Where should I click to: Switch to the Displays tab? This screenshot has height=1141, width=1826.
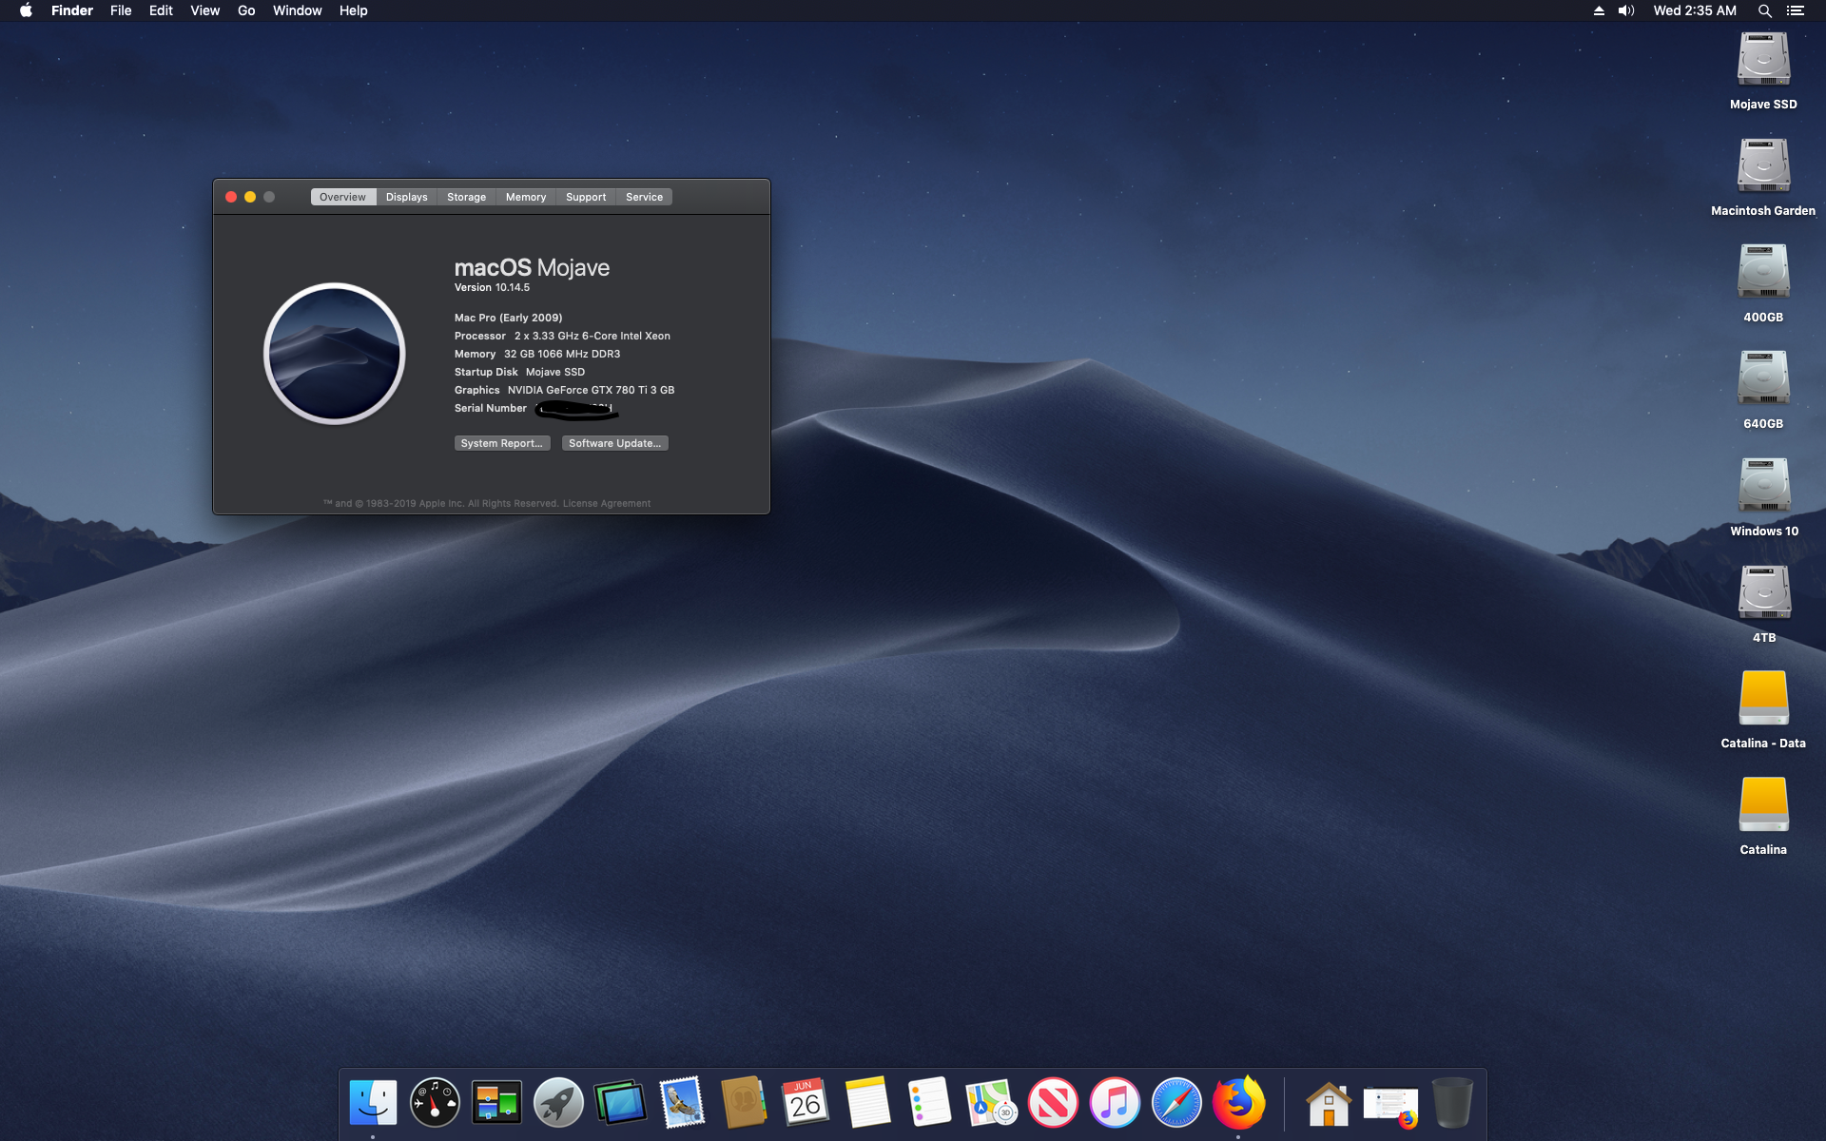406,197
